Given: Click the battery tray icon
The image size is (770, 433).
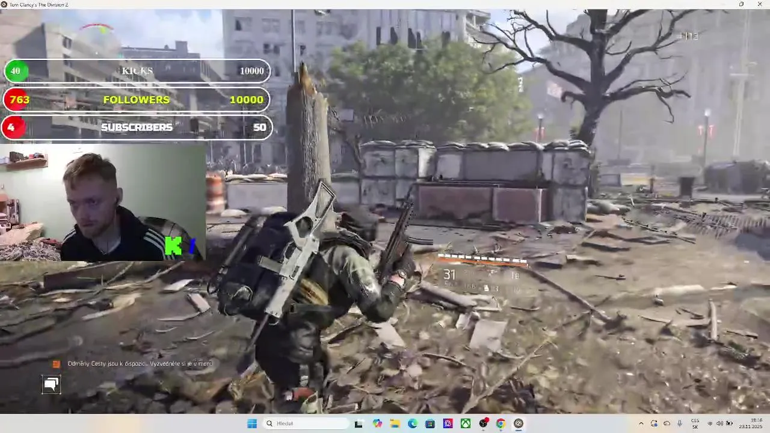Looking at the screenshot, I should click(x=729, y=423).
